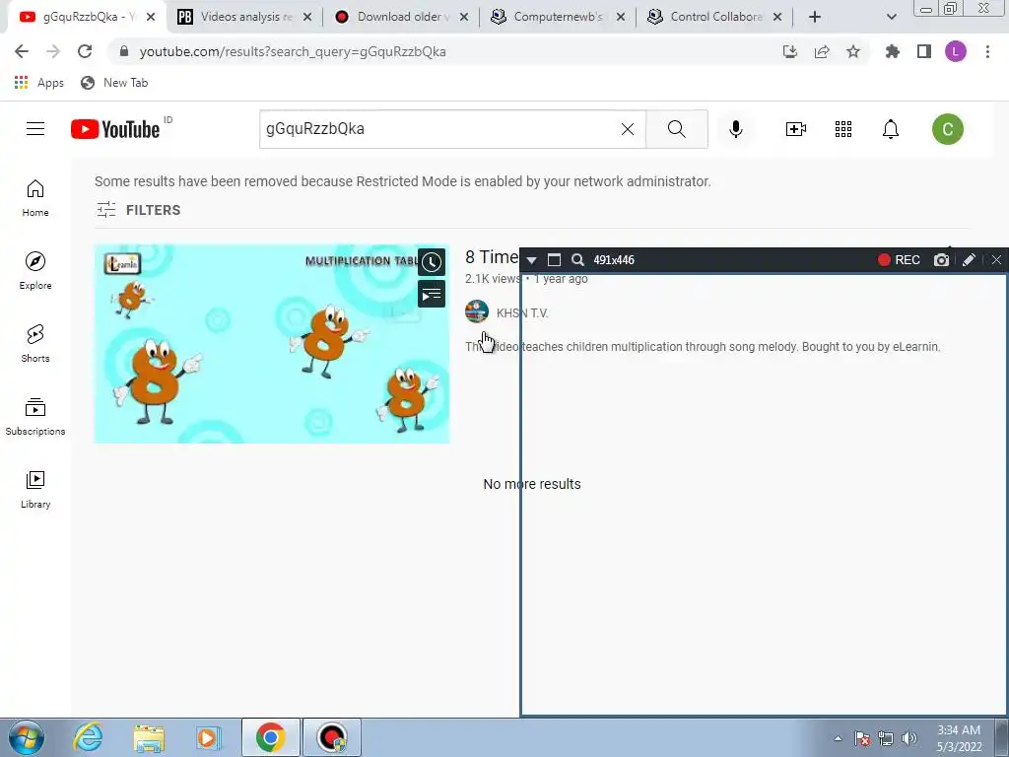Screen dimensions: 1009x757
Task: Open the recorder's pencil drawing tool
Action: coord(970,260)
